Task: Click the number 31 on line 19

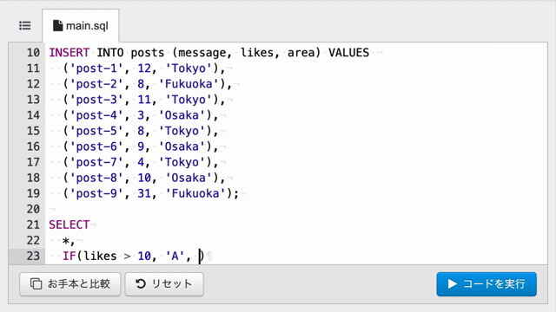Action: point(144,193)
